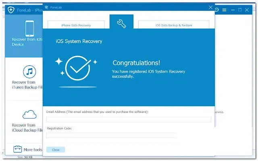Click the small FoneLab icon in dialog title bar
The width and height of the screenshot is (258, 161).
(x=46, y=7)
